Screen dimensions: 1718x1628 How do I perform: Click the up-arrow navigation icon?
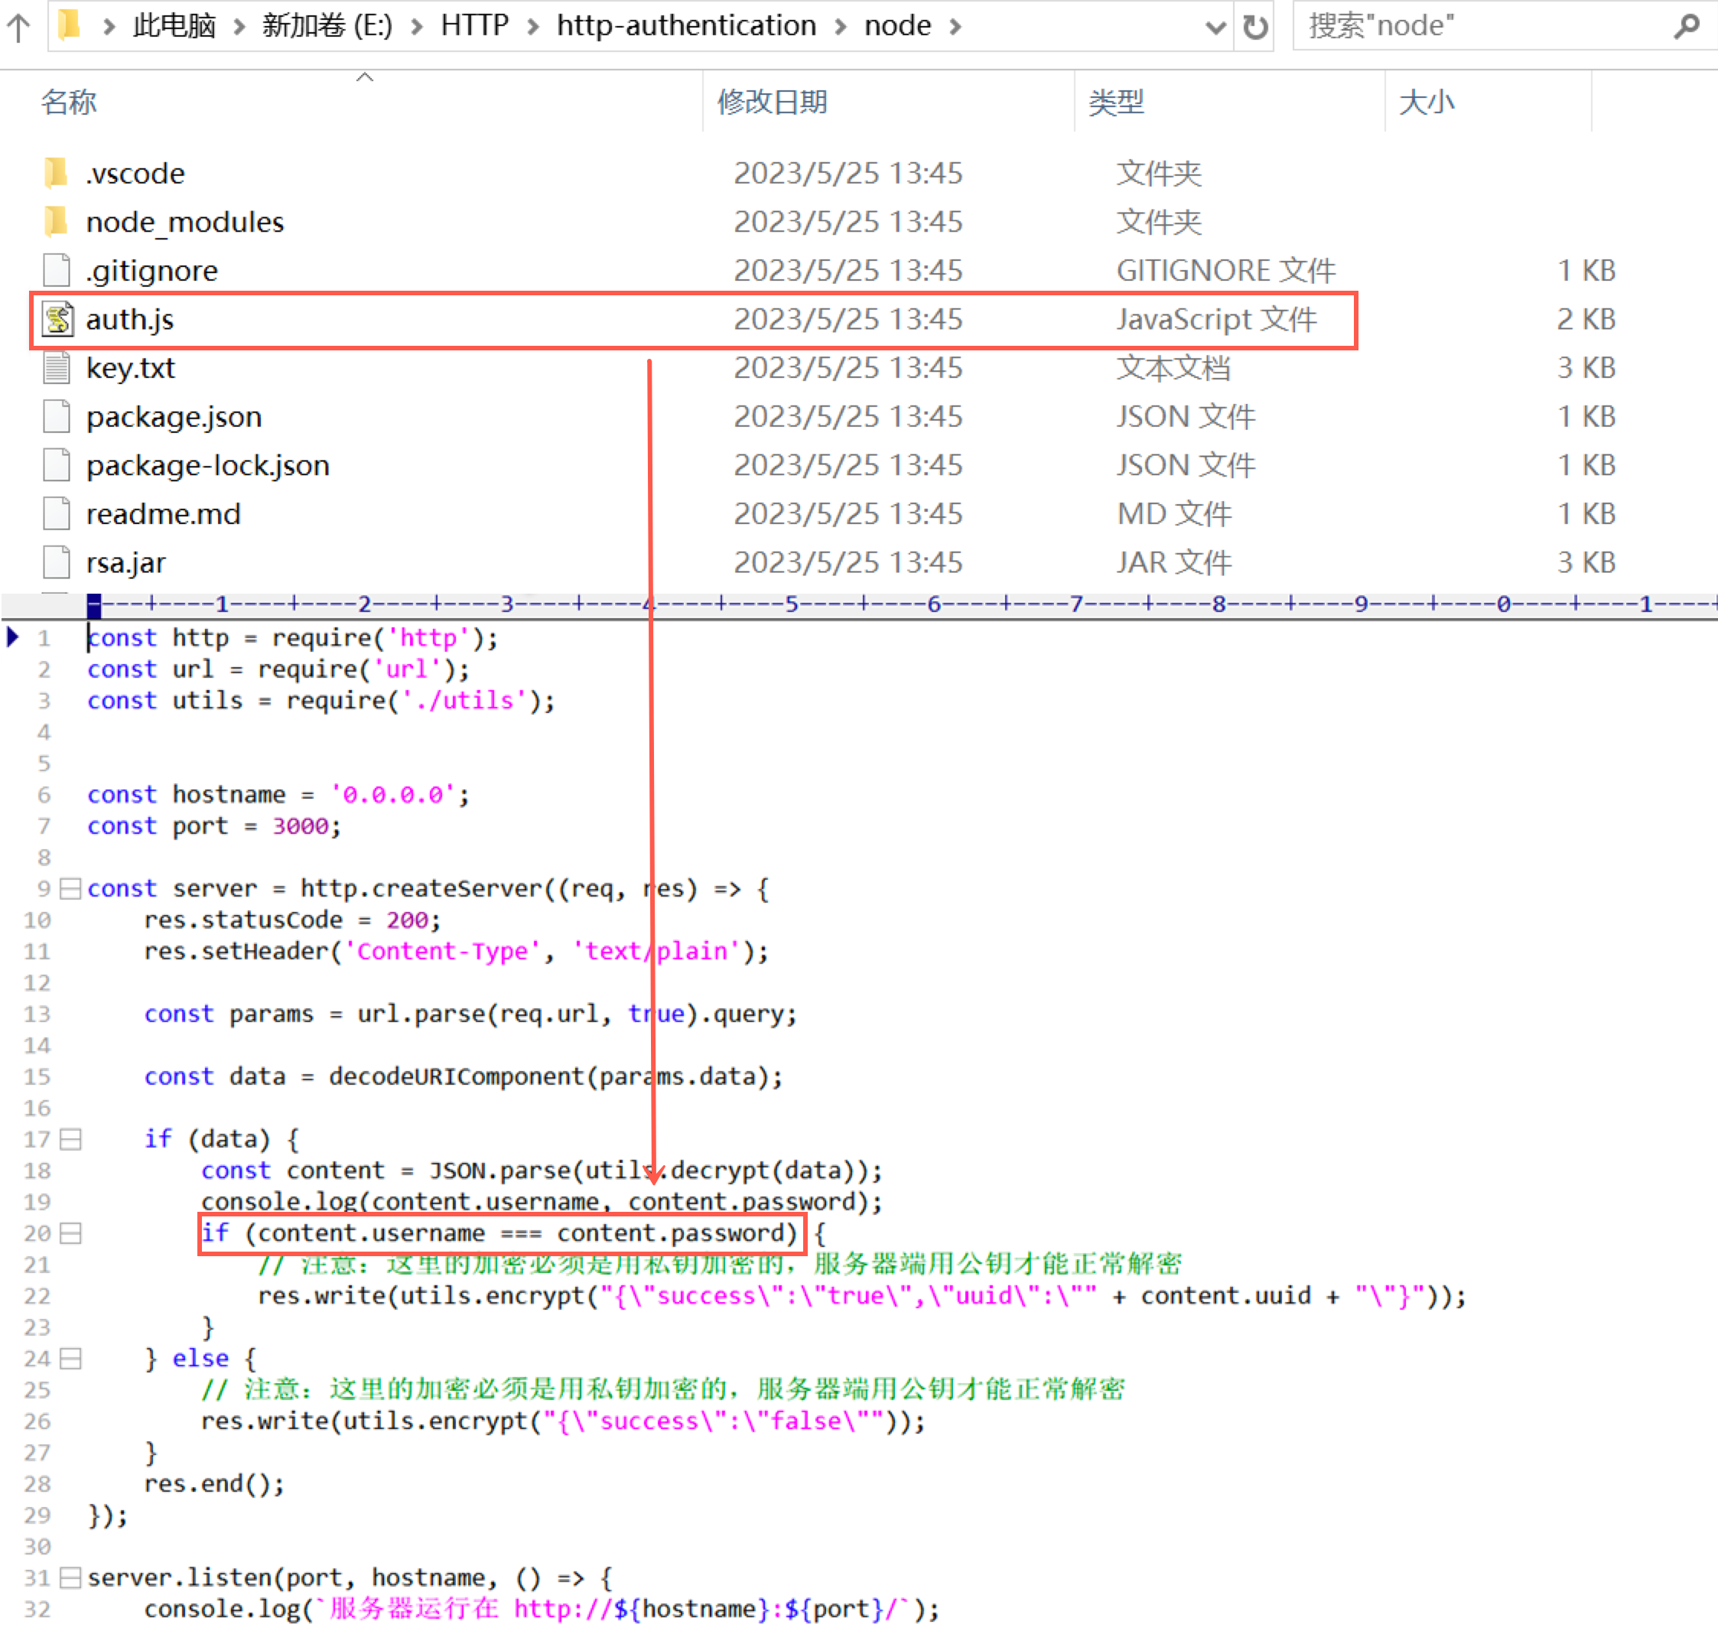coord(18,26)
